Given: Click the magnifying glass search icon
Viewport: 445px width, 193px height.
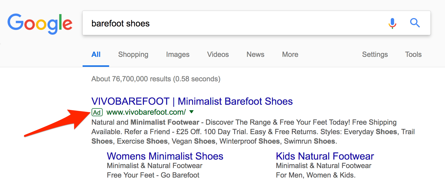Looking at the screenshot, I should coord(415,23).
